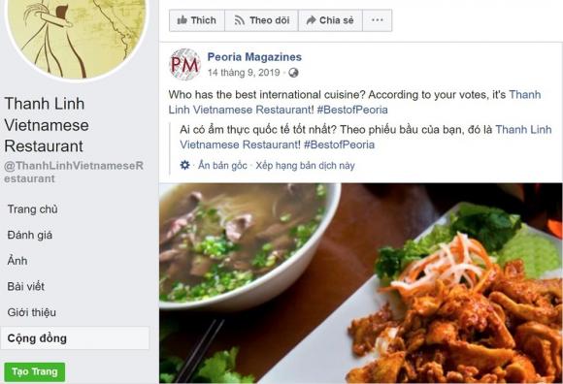Select the Bài viết posts tab
The width and height of the screenshot is (563, 384).
[26, 286]
